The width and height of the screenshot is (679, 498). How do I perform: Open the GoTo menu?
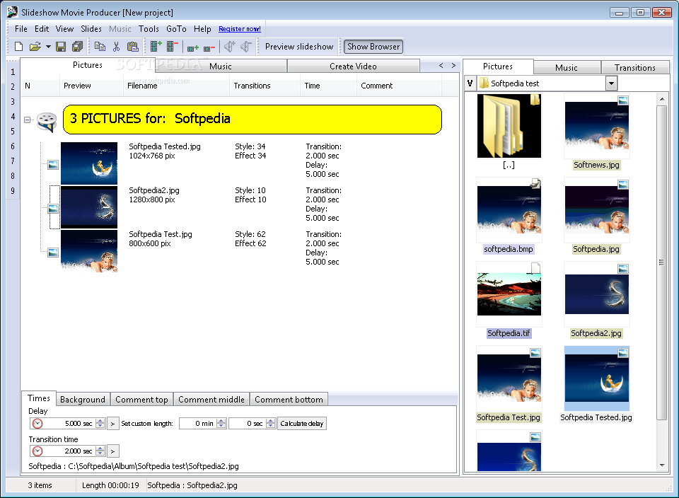[176, 28]
